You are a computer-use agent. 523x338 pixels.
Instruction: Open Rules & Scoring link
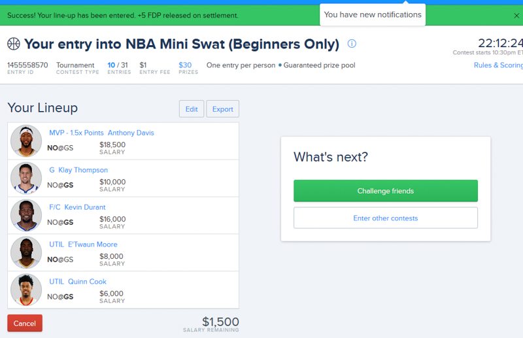pos(498,65)
